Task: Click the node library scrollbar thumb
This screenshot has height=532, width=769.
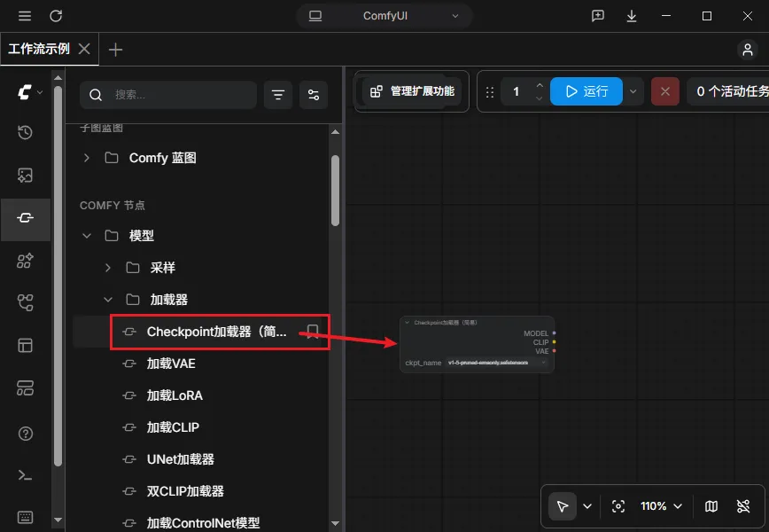Action: tap(336, 191)
